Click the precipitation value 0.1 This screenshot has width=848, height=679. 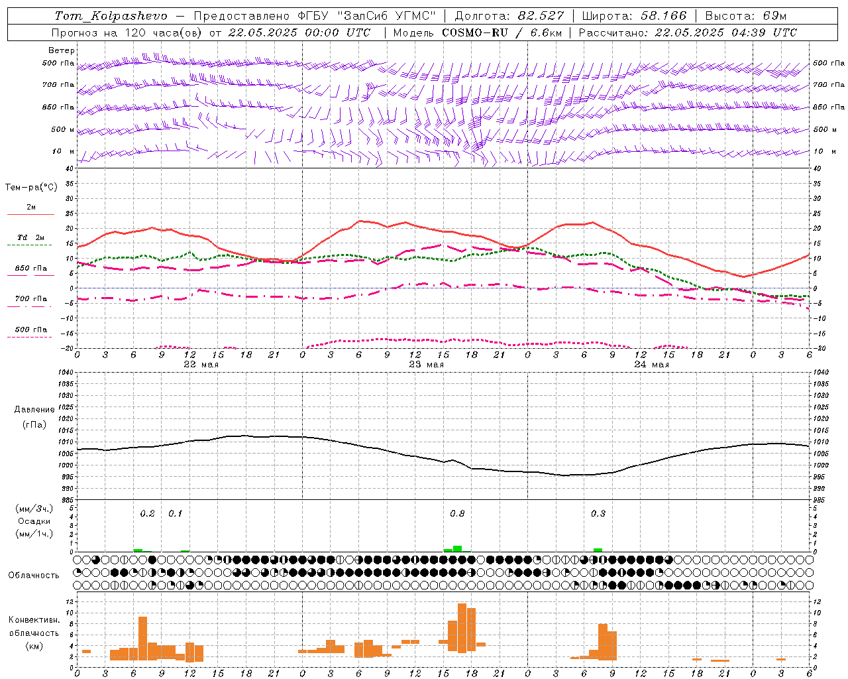(175, 513)
